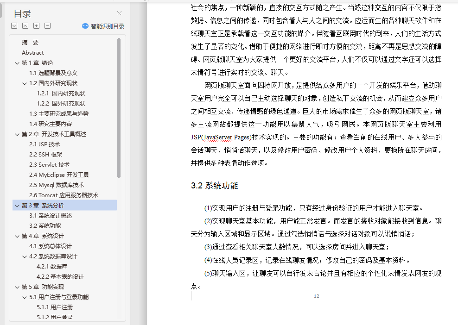Jump to 4.2.2 基本表的设计
The width and height of the screenshot is (458, 325).
point(60,276)
